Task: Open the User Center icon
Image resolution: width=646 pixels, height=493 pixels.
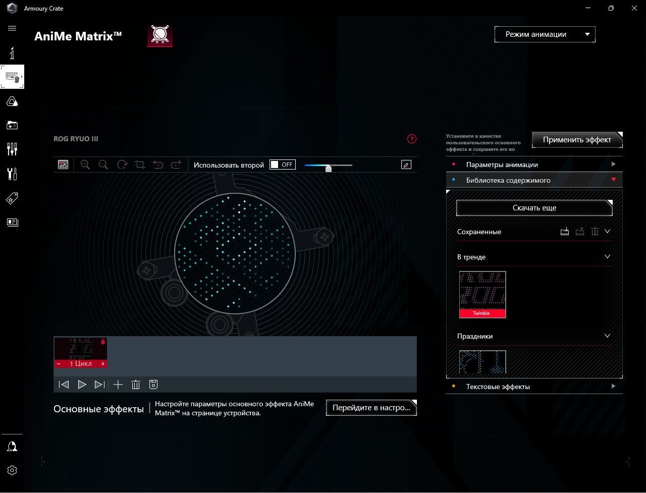Action: pyautogui.click(x=12, y=447)
